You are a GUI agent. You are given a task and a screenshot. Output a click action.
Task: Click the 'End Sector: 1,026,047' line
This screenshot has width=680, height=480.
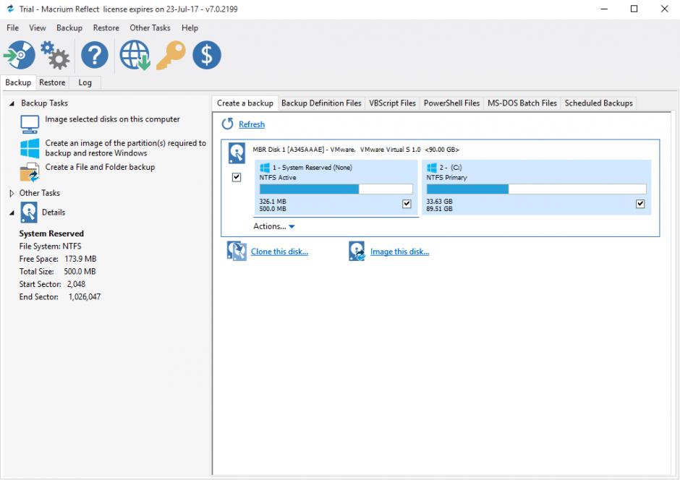tap(60, 297)
